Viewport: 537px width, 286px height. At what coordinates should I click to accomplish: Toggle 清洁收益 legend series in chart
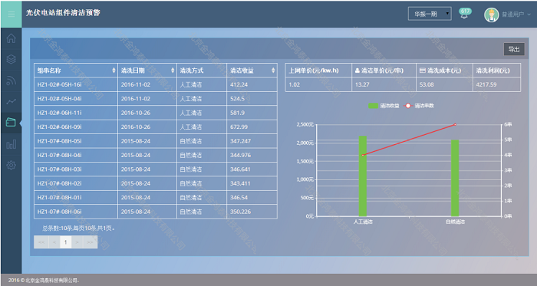pyautogui.click(x=384, y=106)
